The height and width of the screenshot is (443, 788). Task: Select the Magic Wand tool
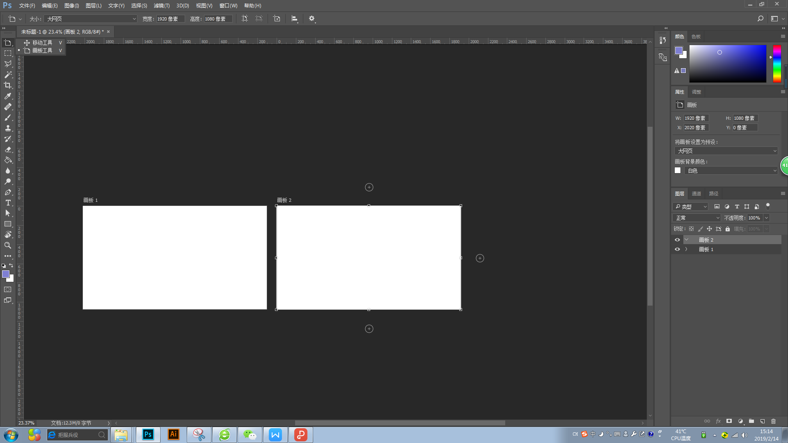click(x=8, y=75)
